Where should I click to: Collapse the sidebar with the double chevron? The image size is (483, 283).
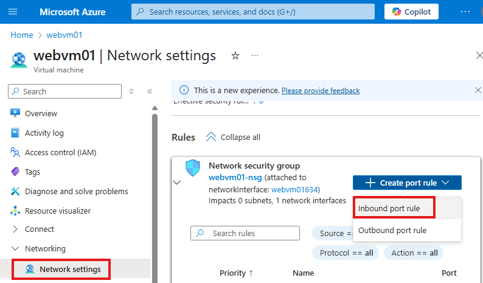pos(149,91)
